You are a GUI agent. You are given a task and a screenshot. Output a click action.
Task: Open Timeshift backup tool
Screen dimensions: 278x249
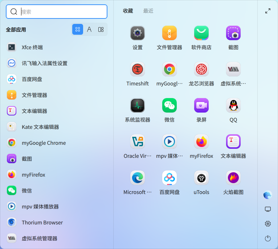click(138, 69)
